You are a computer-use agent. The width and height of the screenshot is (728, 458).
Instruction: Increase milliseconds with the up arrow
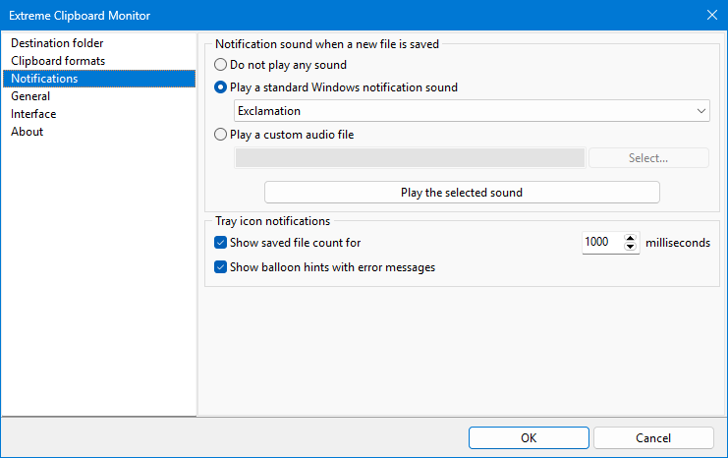[x=630, y=238]
